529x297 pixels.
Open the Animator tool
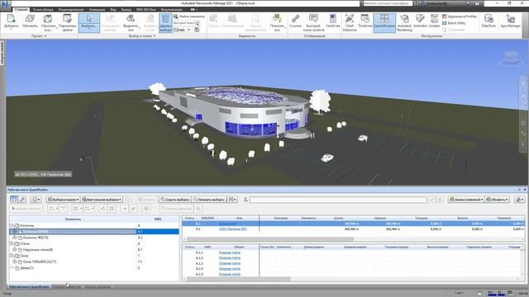pos(420,21)
